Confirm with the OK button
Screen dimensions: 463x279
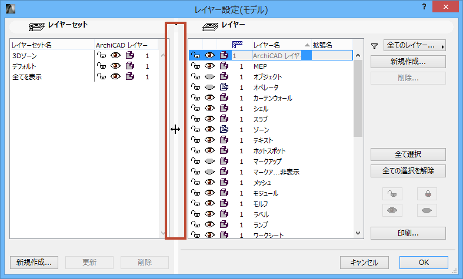(424, 263)
